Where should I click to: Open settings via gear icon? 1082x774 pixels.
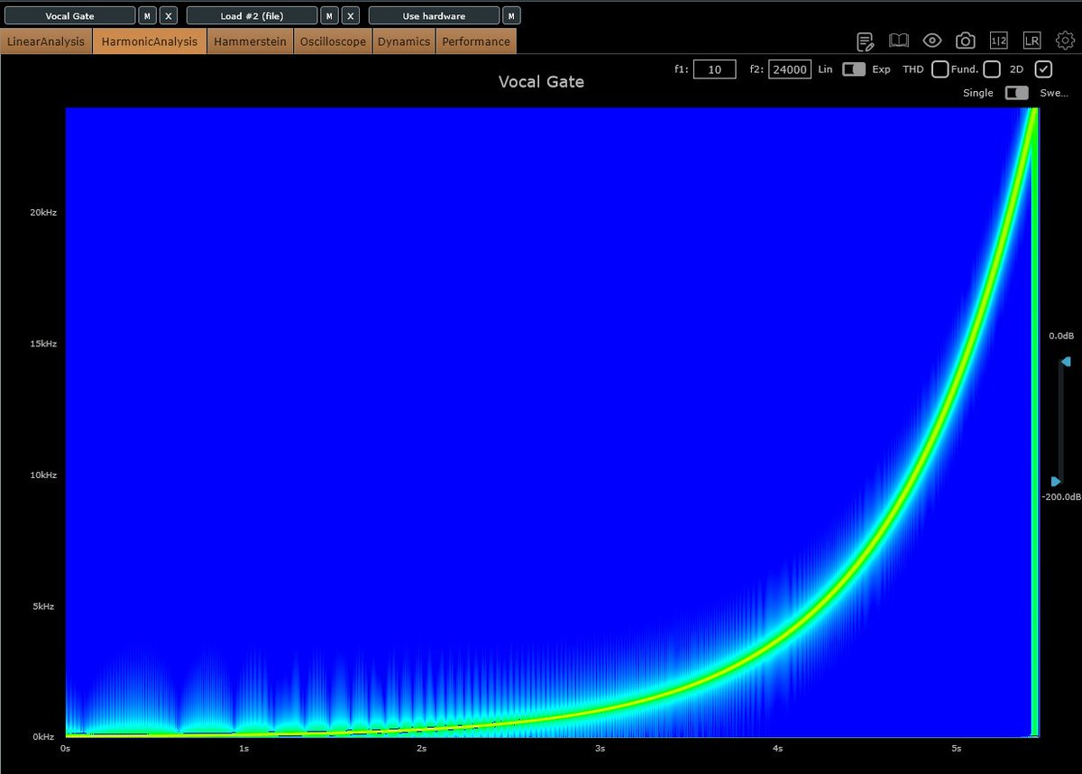(x=1065, y=41)
